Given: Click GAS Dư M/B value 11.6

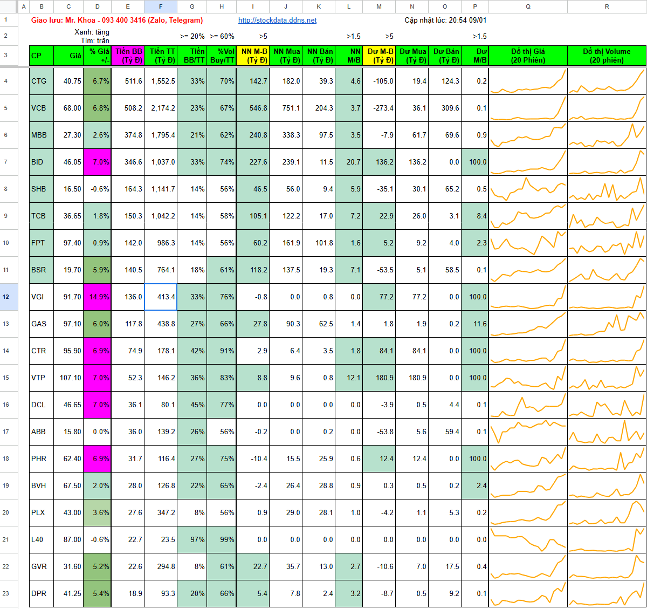Looking at the screenshot, I should [475, 324].
